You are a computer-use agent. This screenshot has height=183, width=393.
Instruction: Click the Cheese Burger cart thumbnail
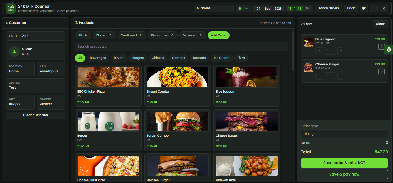tap(309, 67)
